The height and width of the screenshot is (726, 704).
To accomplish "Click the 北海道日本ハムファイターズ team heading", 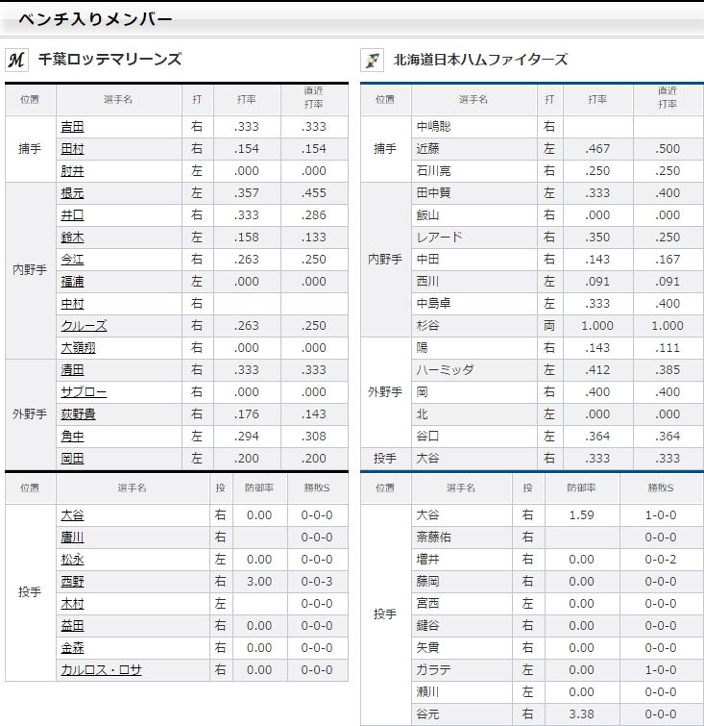I will (480, 60).
